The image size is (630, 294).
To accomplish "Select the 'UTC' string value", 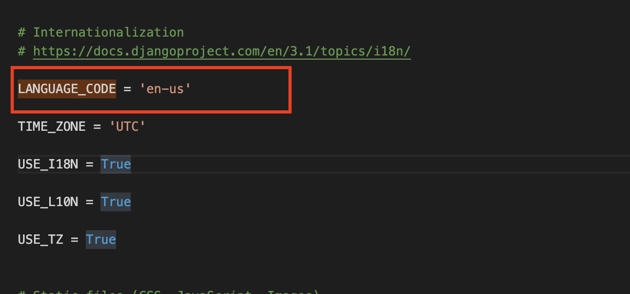I will pyautogui.click(x=127, y=127).
